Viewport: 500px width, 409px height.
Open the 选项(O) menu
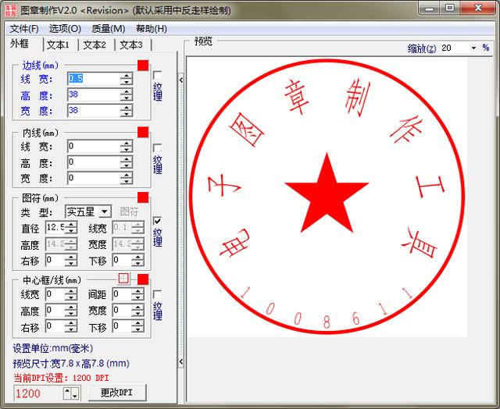click(65, 29)
